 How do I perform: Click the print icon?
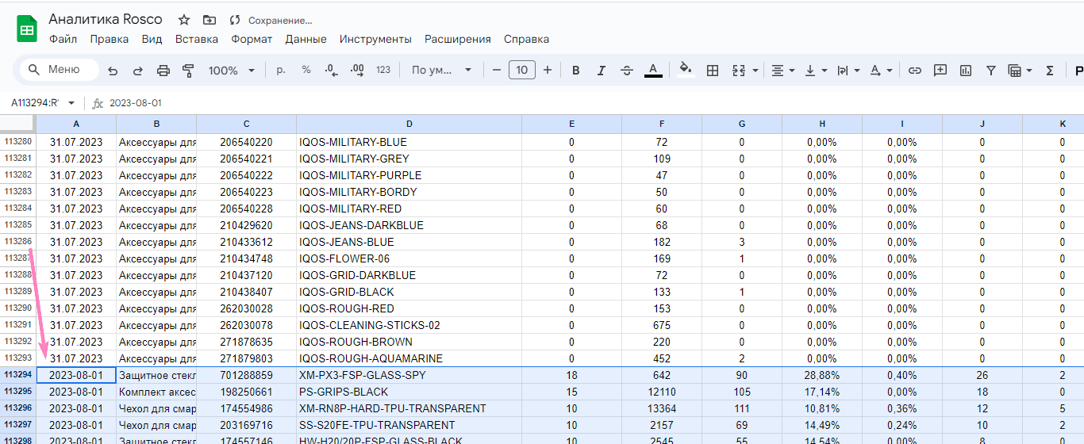point(163,71)
